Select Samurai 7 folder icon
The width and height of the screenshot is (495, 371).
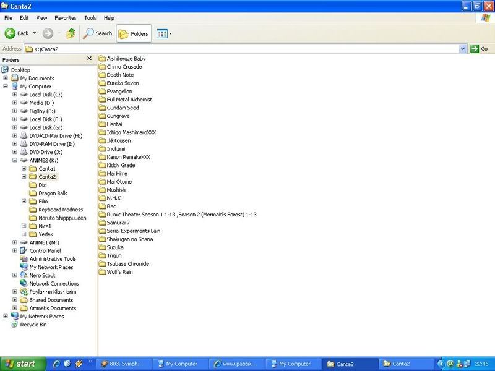click(102, 223)
